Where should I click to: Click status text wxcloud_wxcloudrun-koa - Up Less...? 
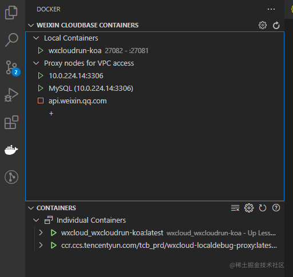[x=221, y=233]
